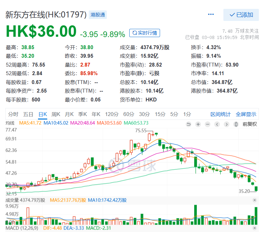Select the 周K weekly chart tab
263x232 pixels.
[56, 114]
